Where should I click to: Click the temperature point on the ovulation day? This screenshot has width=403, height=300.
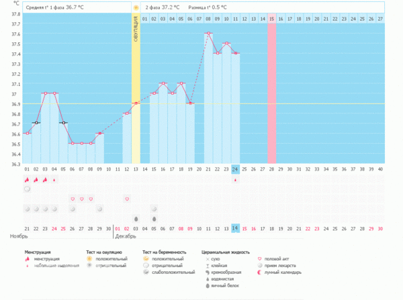(136, 103)
